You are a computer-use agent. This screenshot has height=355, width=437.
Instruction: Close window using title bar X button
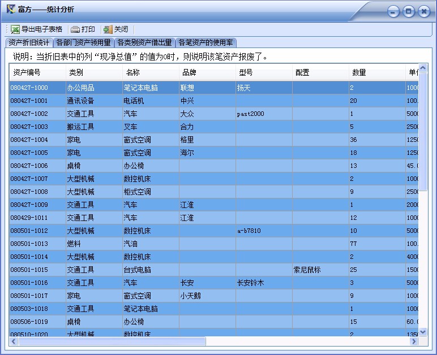(423, 11)
